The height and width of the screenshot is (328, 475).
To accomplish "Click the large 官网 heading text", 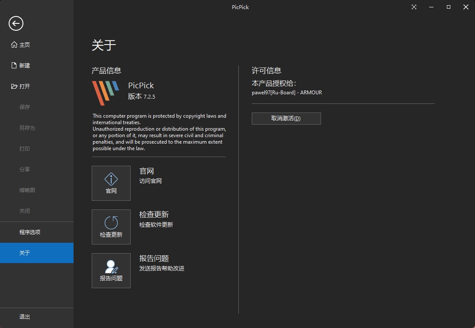I will pyautogui.click(x=147, y=171).
